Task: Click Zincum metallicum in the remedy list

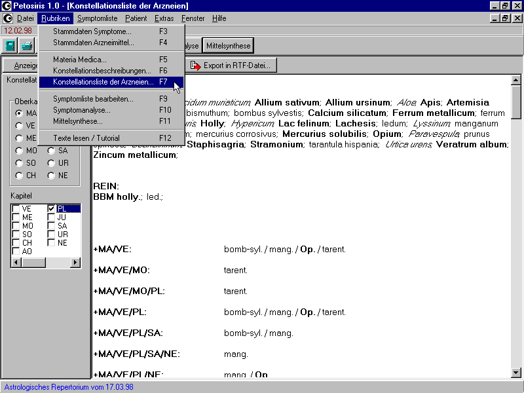Action: pos(135,155)
